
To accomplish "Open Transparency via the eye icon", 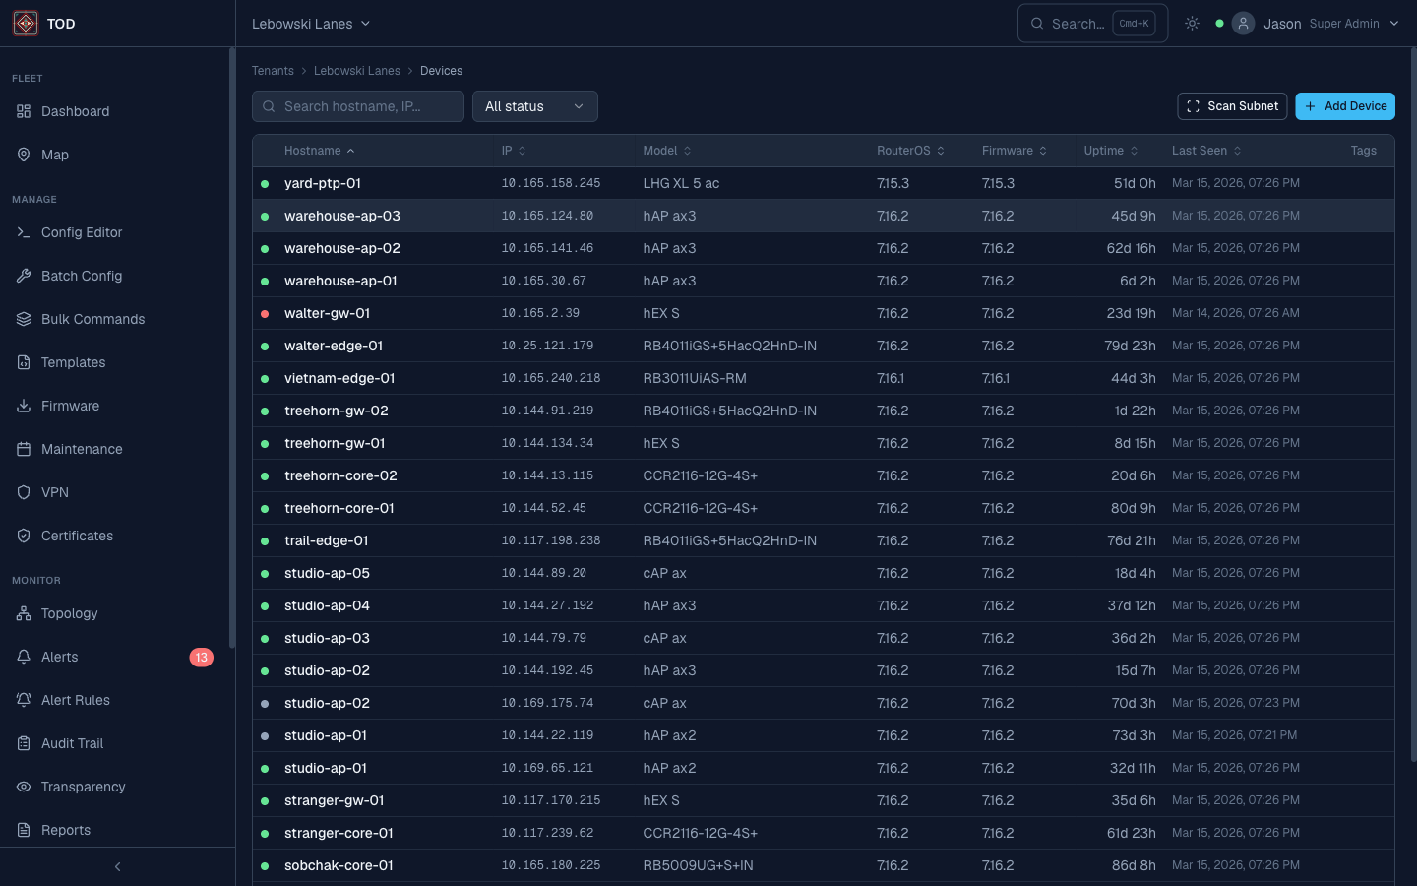I will click(x=23, y=787).
